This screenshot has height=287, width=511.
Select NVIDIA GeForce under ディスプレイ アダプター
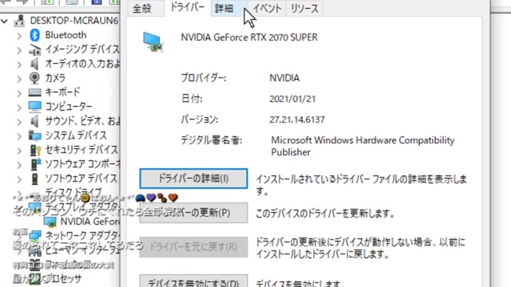click(x=90, y=222)
